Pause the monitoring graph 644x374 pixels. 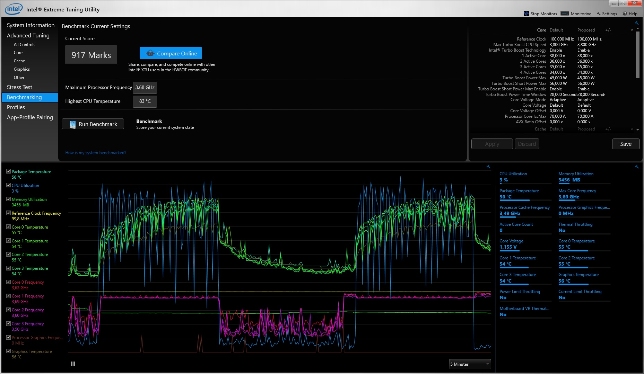tap(73, 364)
